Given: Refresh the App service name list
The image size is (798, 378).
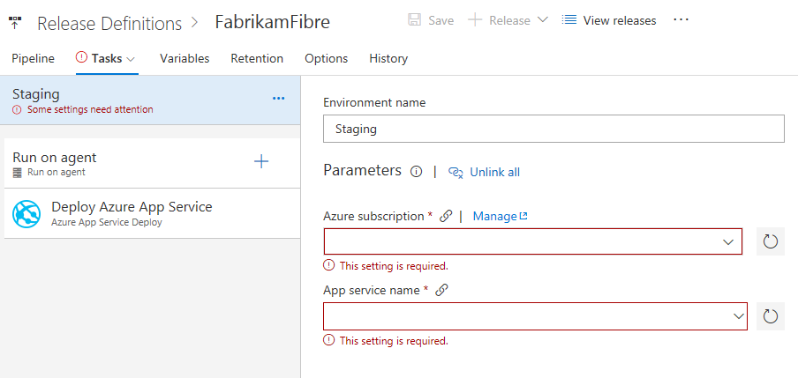Looking at the screenshot, I should point(771,316).
